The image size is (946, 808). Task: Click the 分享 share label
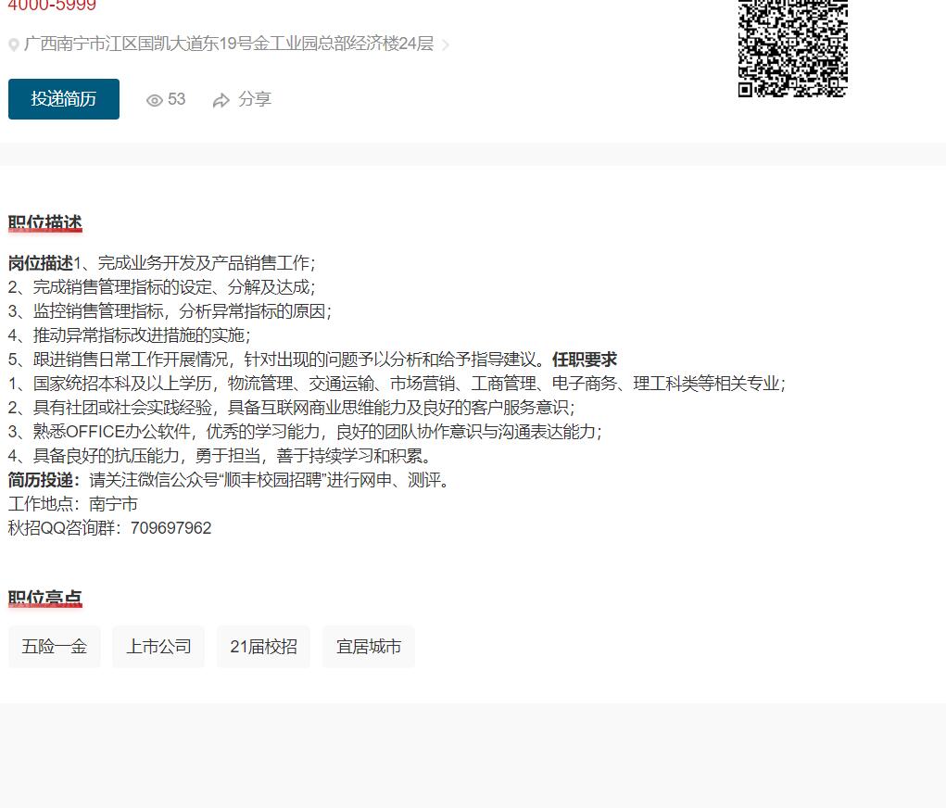click(255, 99)
